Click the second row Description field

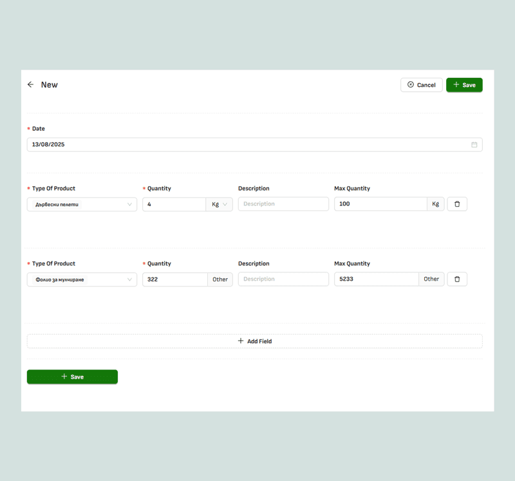[x=283, y=279]
